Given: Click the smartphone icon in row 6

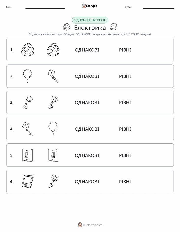Looking at the screenshot, I should click(28, 181).
